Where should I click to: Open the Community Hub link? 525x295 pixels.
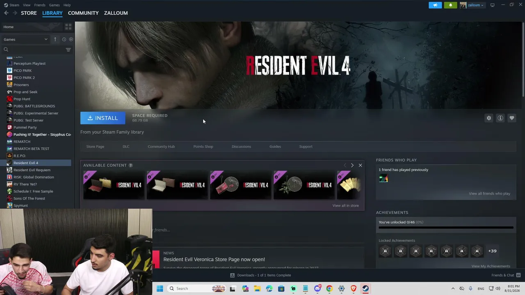click(x=161, y=146)
